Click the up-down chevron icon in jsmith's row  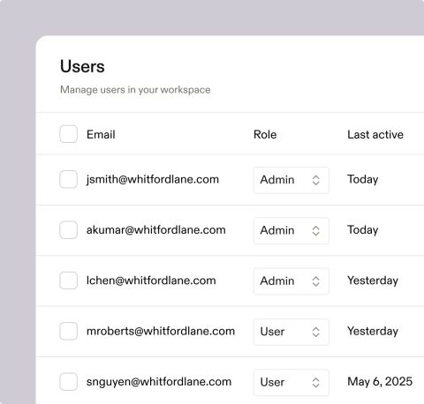[x=316, y=180]
